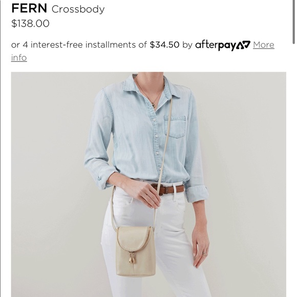This screenshot has height=297, width=297.
Task: Click the cream crossbody bag in photo
Action: (135, 251)
